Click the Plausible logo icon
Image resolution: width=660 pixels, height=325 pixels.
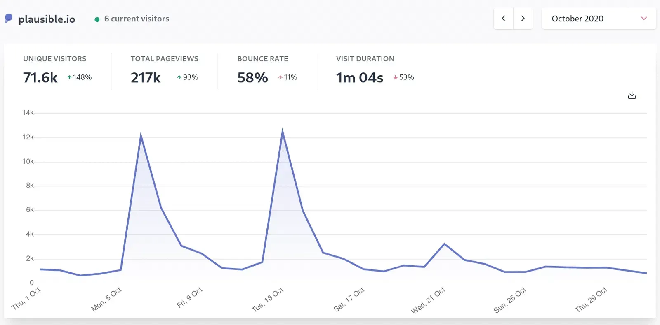click(9, 18)
